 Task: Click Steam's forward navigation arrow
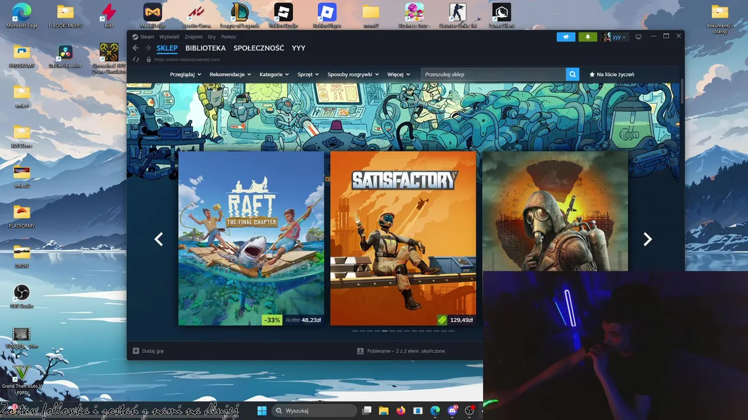pyautogui.click(x=148, y=48)
